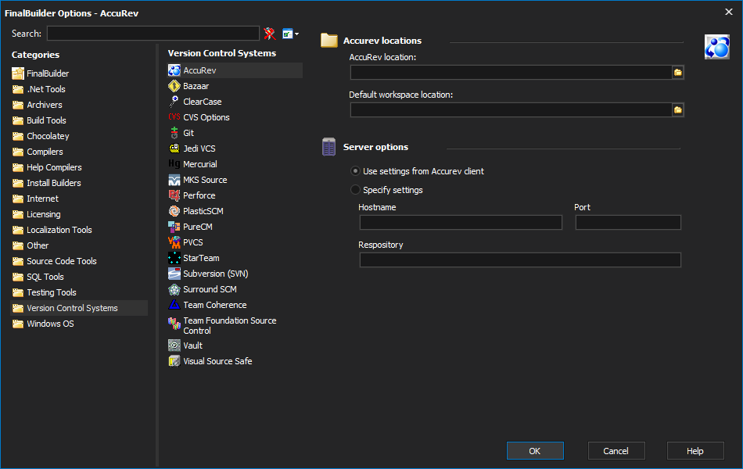This screenshot has height=469, width=743.
Task: Select Use settings from Accurev client
Action: pyautogui.click(x=355, y=171)
